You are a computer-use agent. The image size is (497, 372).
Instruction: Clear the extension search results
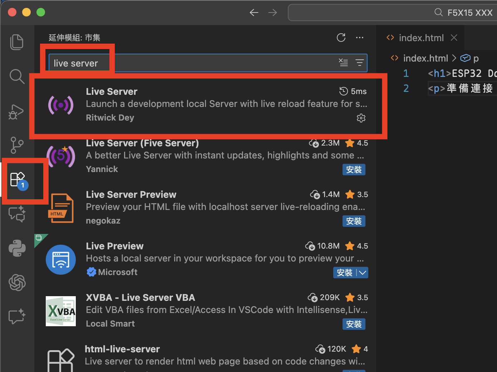(343, 63)
